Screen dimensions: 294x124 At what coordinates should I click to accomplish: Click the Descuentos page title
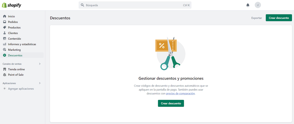(60, 18)
